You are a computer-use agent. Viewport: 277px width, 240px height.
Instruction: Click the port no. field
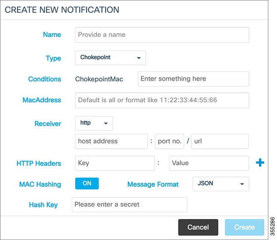point(170,141)
